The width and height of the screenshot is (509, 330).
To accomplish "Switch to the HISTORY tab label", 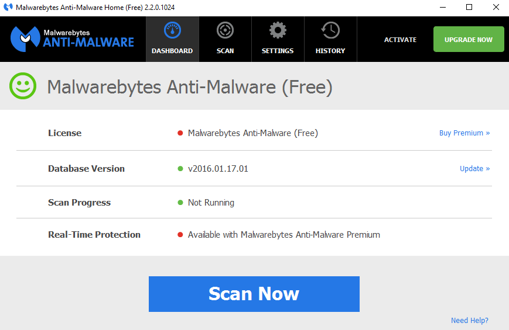I will tap(330, 51).
